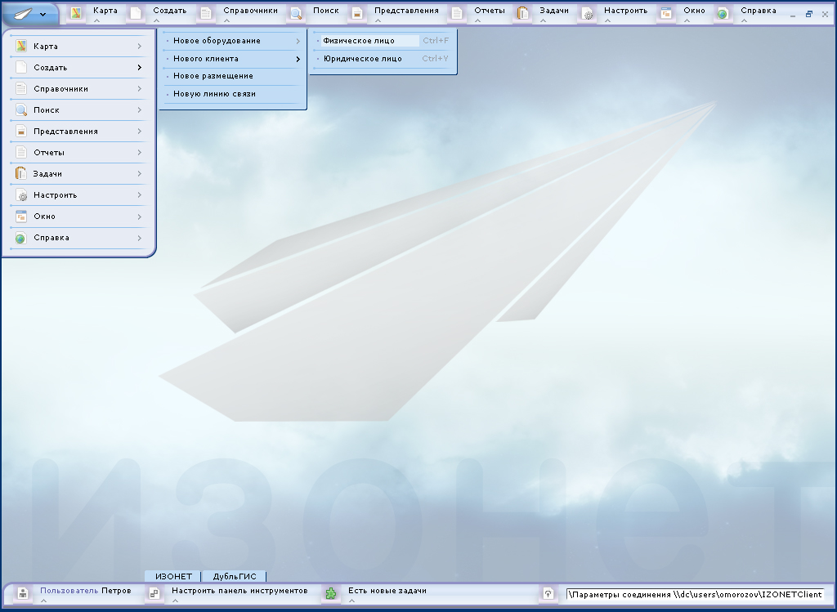This screenshot has height=612, width=837.
Task: Choose Юридическое лицо menu entry
Action: (x=362, y=59)
